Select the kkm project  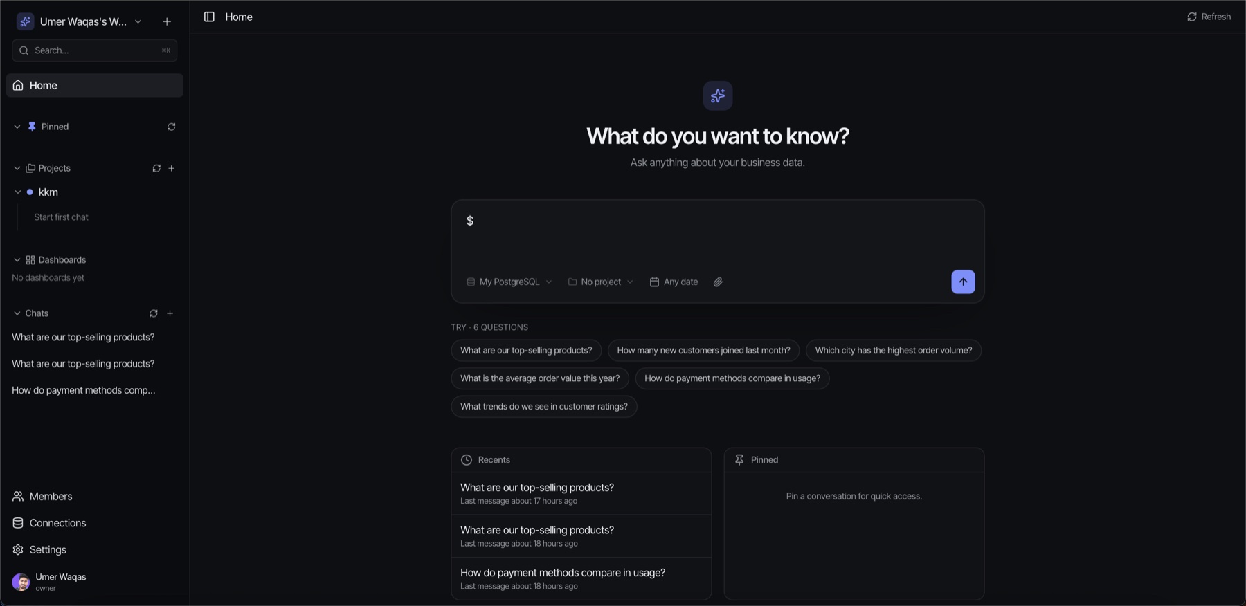(48, 192)
